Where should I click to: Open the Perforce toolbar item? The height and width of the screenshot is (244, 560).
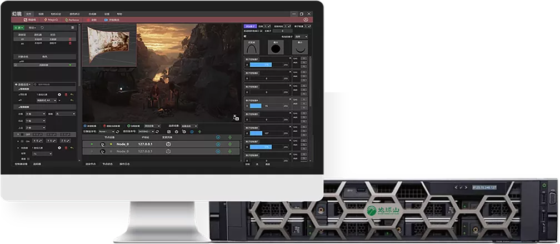72,20
